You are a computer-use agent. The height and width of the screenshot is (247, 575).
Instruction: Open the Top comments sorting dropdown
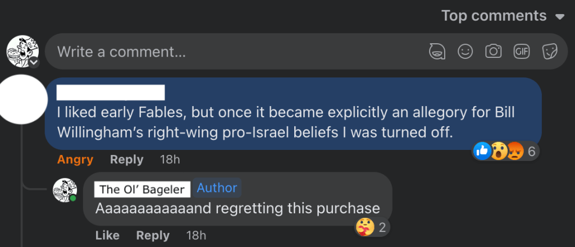pyautogui.click(x=502, y=16)
